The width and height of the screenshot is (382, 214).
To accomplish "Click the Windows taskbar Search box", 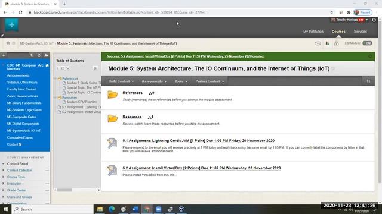I will click(53, 209).
